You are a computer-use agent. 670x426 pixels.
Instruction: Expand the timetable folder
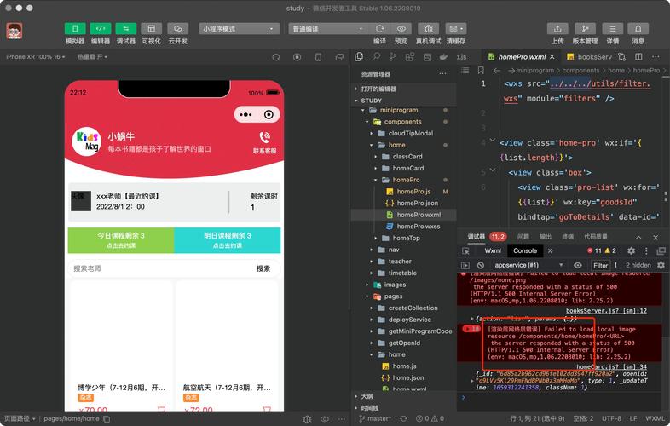click(403, 273)
